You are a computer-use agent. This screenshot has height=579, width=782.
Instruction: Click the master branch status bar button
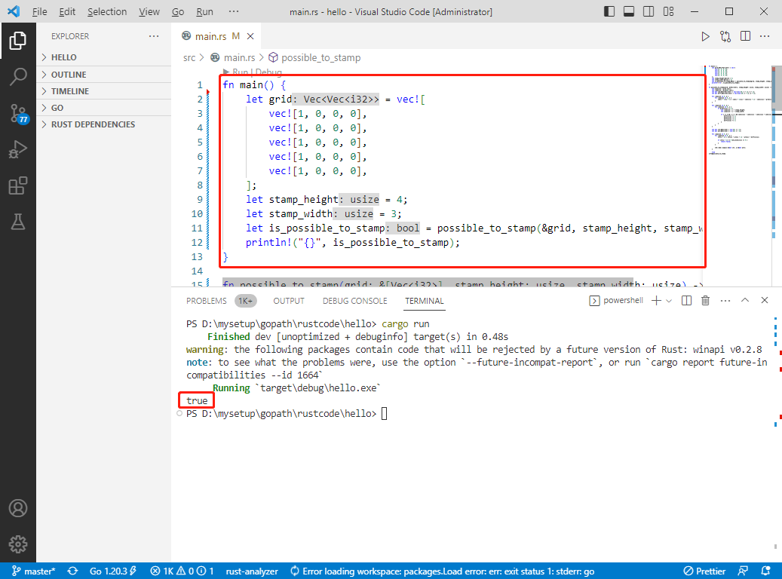coord(33,571)
